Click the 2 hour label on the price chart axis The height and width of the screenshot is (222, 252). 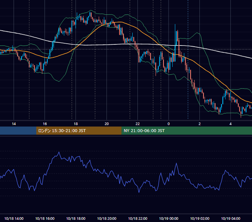coord(200,124)
